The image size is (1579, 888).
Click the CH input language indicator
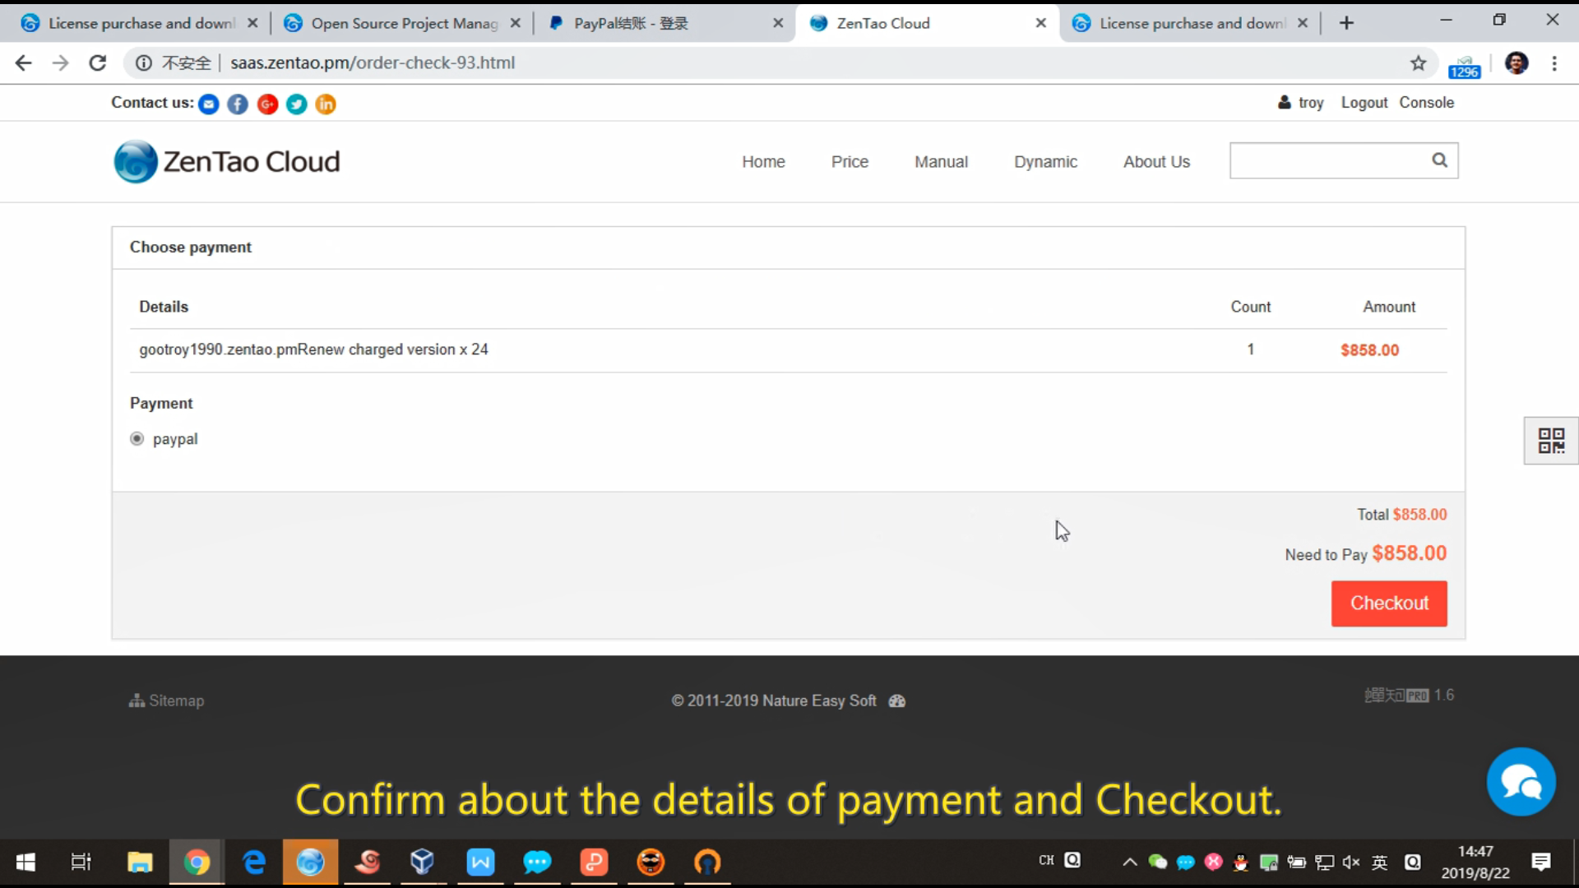pos(1046,860)
